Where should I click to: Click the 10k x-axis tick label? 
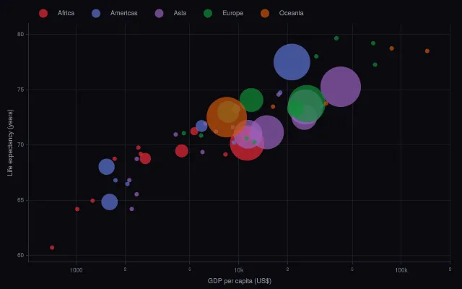click(x=239, y=270)
